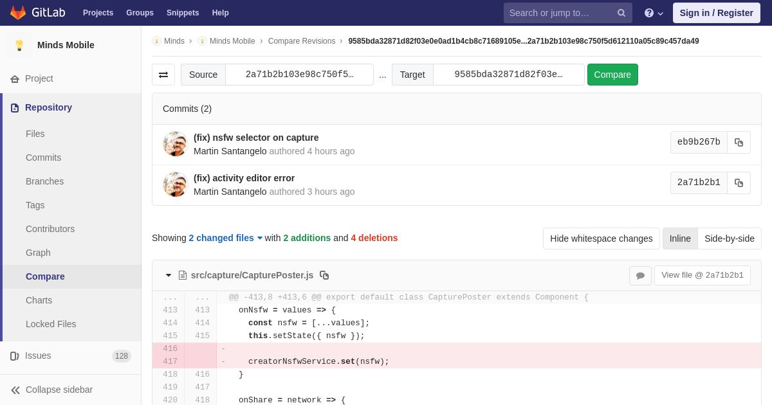Click the GitLab fox logo

18,13
